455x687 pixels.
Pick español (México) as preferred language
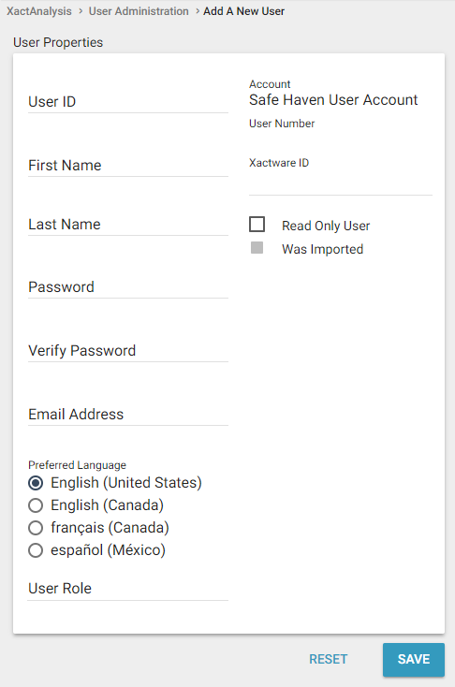(36, 550)
